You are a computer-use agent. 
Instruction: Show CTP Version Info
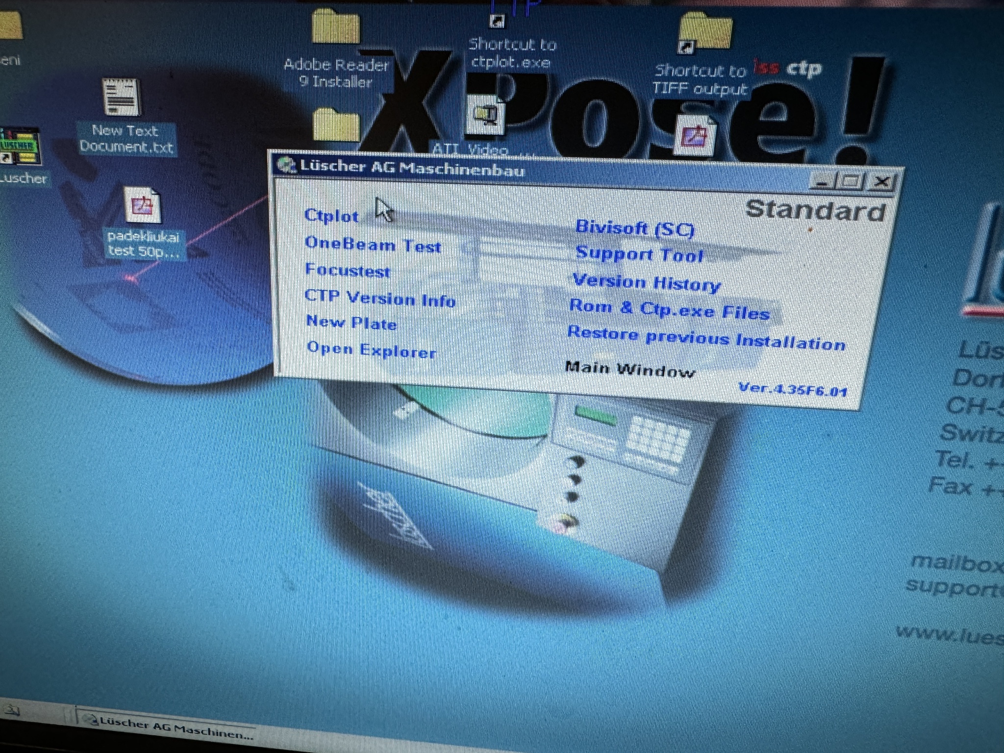click(379, 298)
